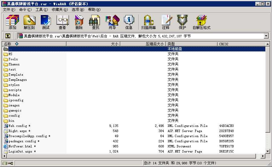Image resolution: width=272 pixels, height=167 pixels.
Task: Open the 选项(N) menu
Action: pyautogui.click(x=78, y=10)
